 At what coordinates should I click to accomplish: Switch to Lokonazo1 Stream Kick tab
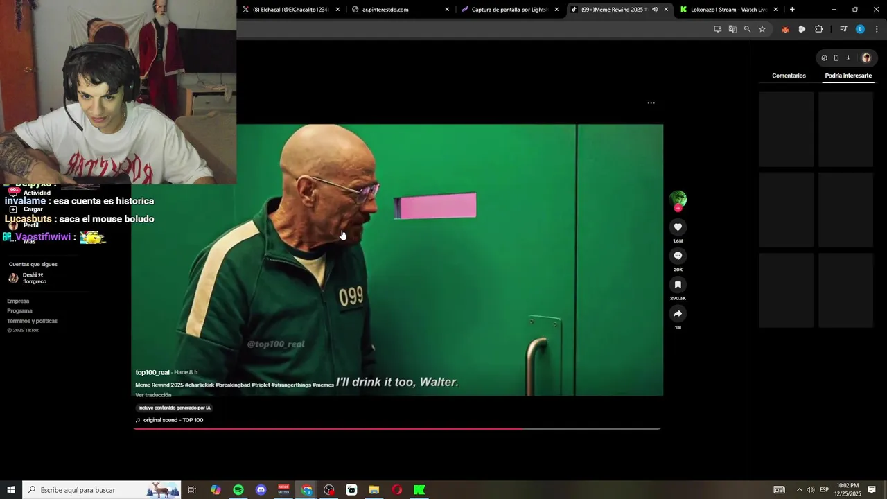(x=728, y=10)
